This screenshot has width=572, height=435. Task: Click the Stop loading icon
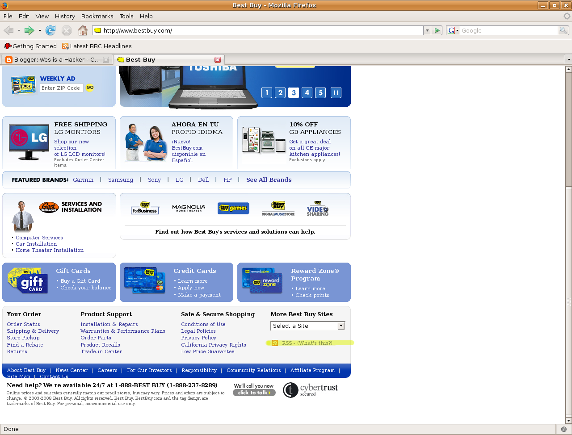click(67, 30)
